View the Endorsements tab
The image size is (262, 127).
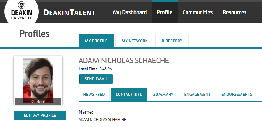point(237,95)
